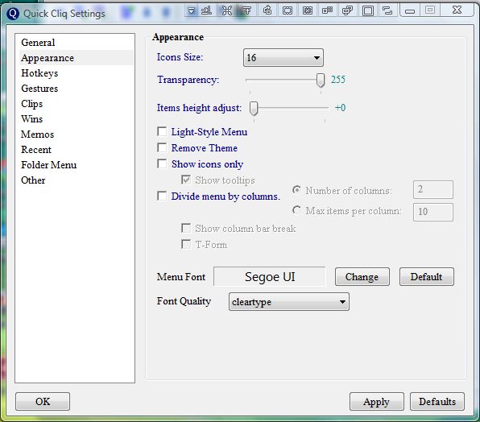Open the Icons Size dropdown
This screenshot has width=480, height=422.
pos(283,57)
